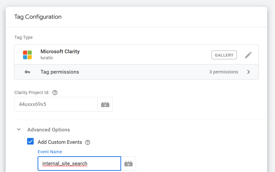The image size is (275, 172).
Task: Click the Microsoft Clarity logo icon
Action: pos(27,55)
